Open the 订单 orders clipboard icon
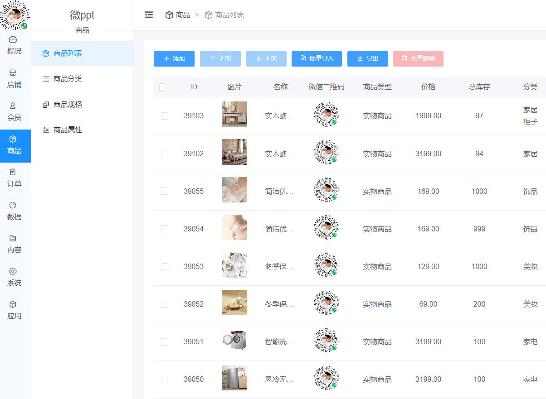 (13, 172)
